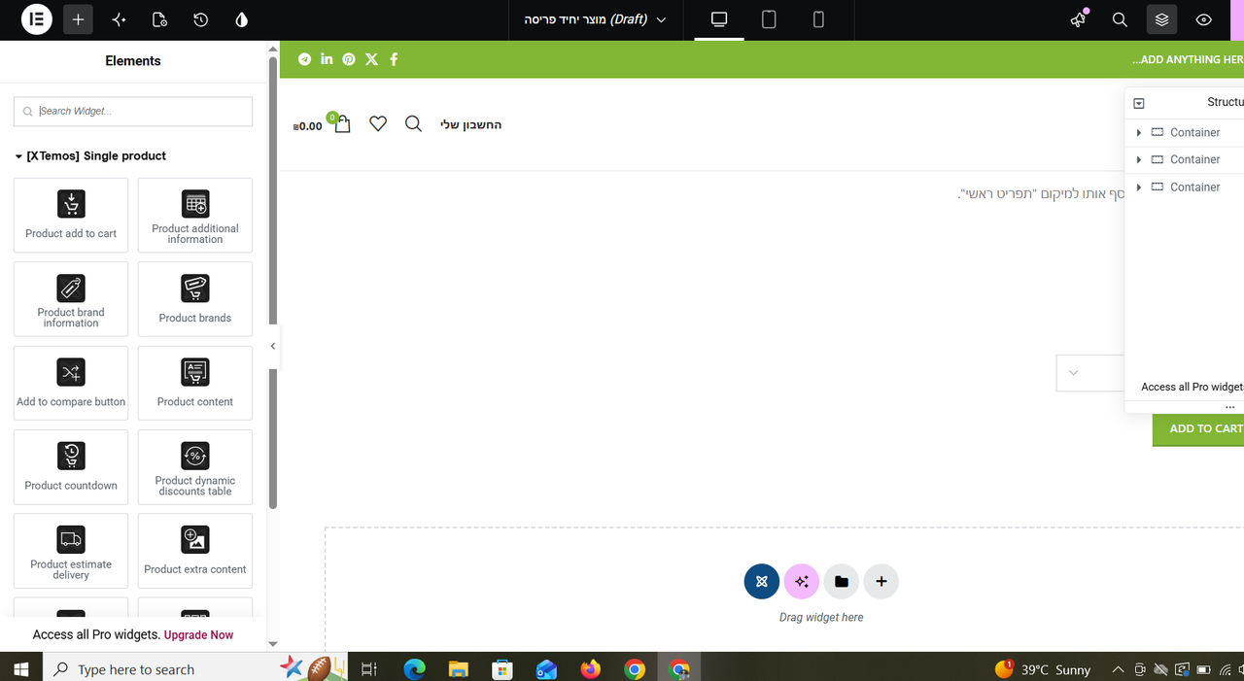Collapse the Structure panel arrow icon
This screenshot has width=1244, height=681.
[1139, 103]
